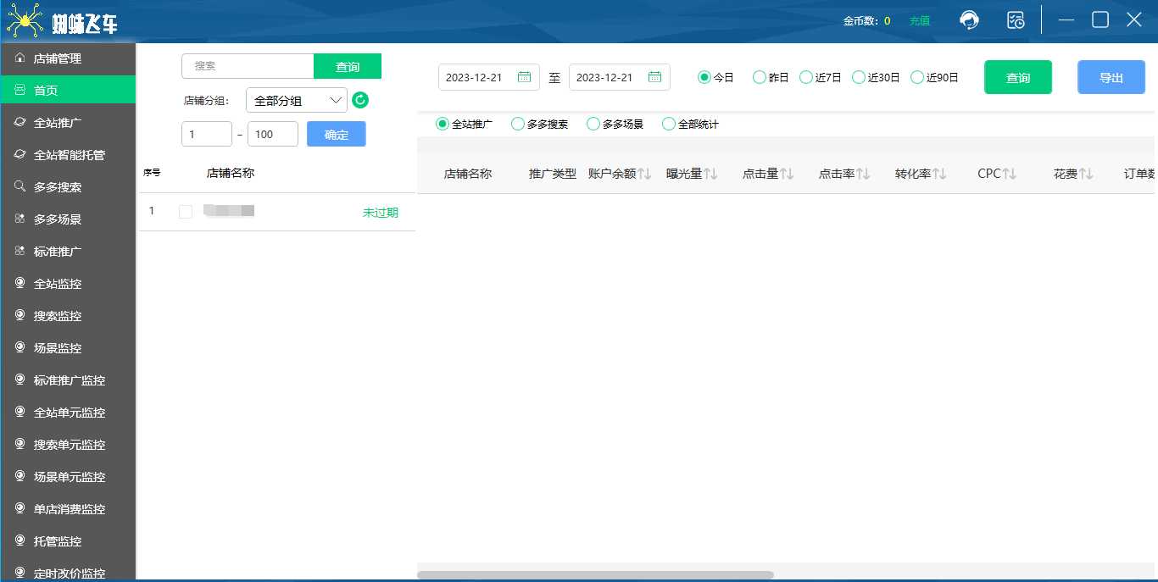Select the 近30日 radio button

click(859, 77)
